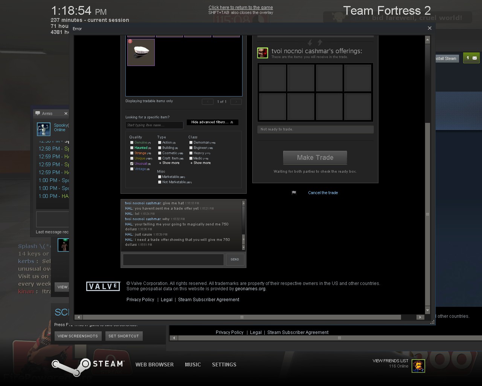Expand Show more under Type
The image size is (482, 386).
171,163
